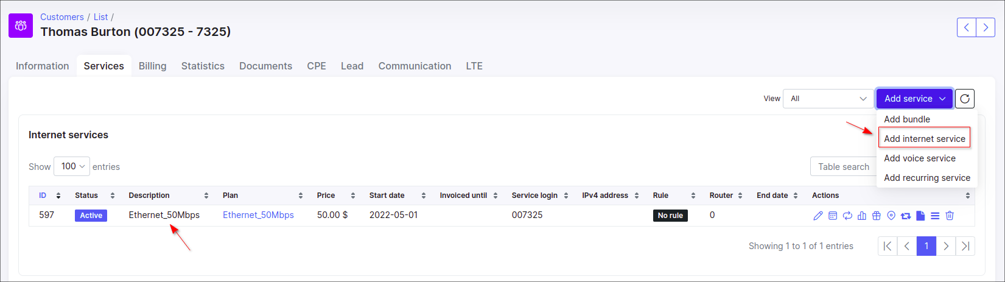Click the refresh button beside Add service
The height and width of the screenshot is (282, 1005).
(965, 99)
